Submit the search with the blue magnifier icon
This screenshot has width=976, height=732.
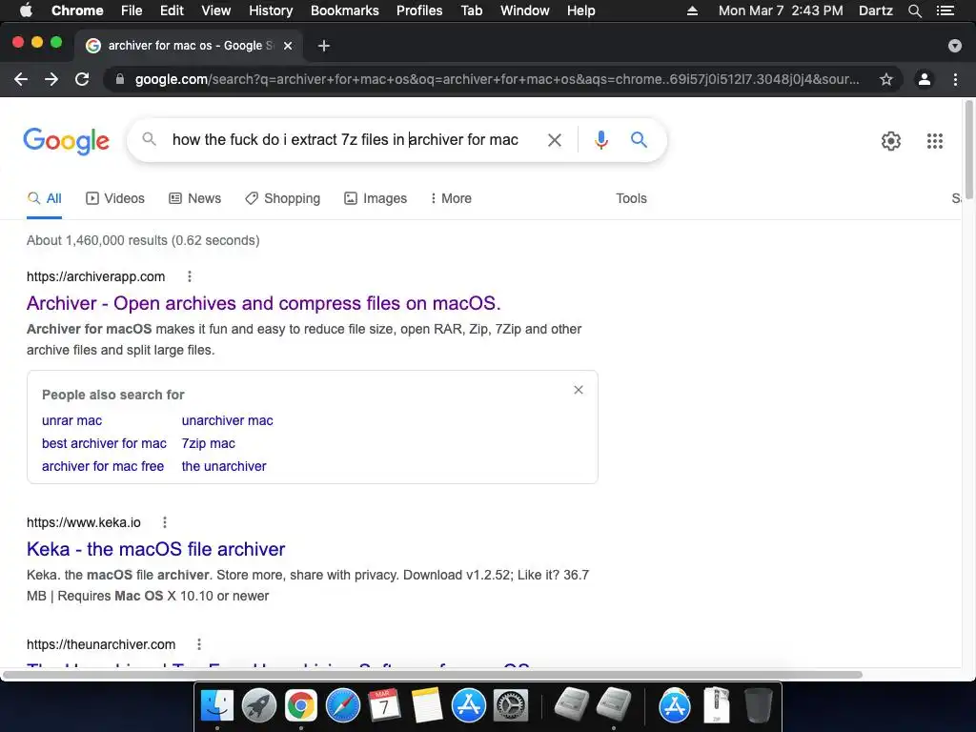point(639,139)
